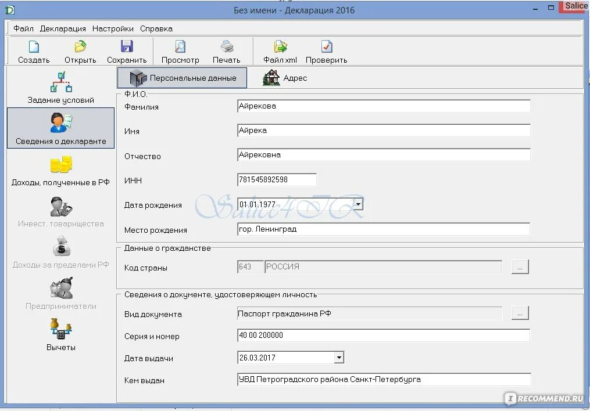Screen dimensions: 590x411
Task: Click the browse button for Код страны
Action: click(520, 266)
